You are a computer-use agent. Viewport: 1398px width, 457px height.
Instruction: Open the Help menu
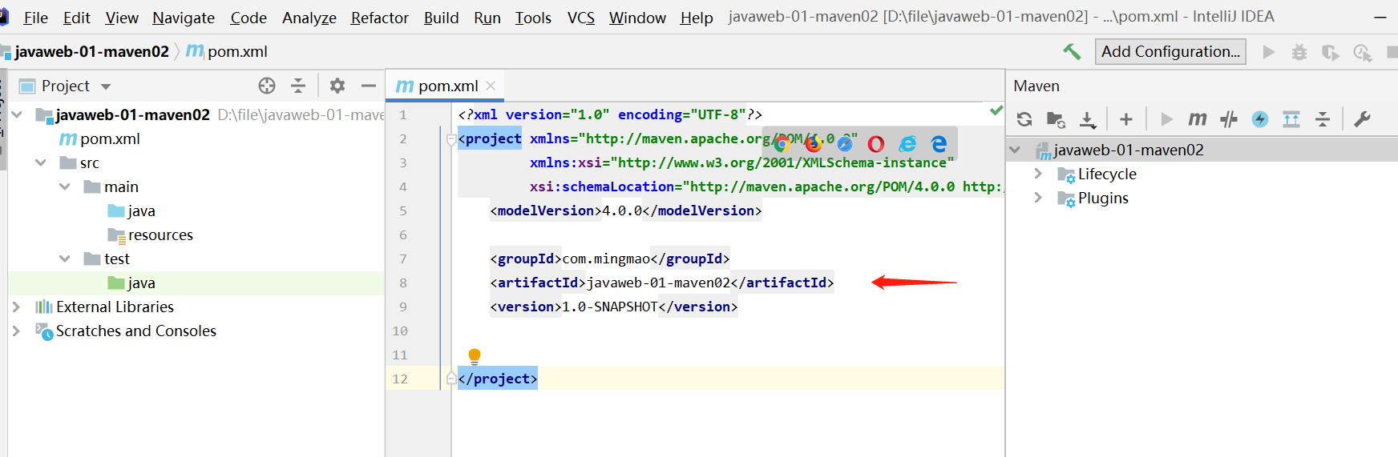point(697,18)
